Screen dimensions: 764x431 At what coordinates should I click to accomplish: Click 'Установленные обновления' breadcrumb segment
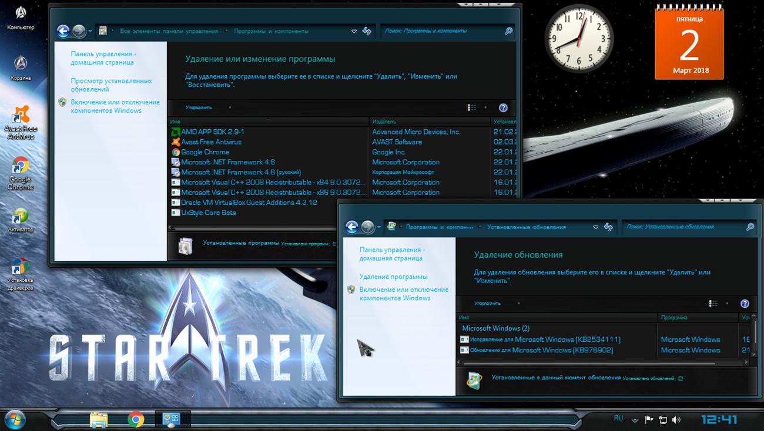coord(526,227)
